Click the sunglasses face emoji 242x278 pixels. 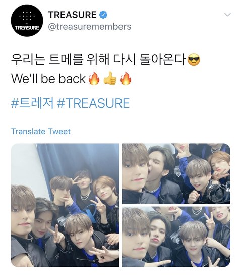pos(194,60)
